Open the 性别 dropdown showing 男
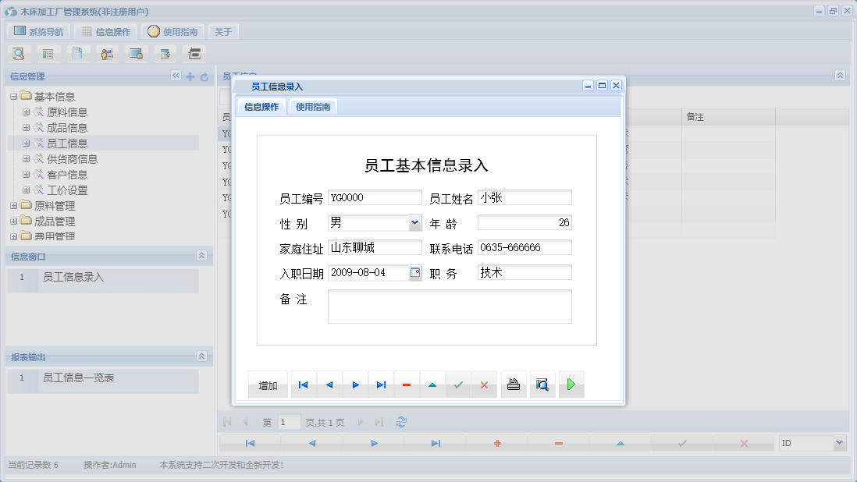Image resolution: width=857 pixels, height=482 pixels. coord(415,223)
